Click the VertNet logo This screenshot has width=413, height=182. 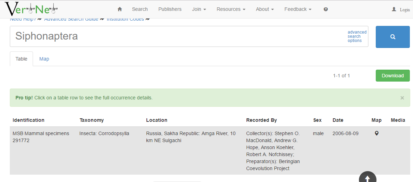(x=31, y=9)
